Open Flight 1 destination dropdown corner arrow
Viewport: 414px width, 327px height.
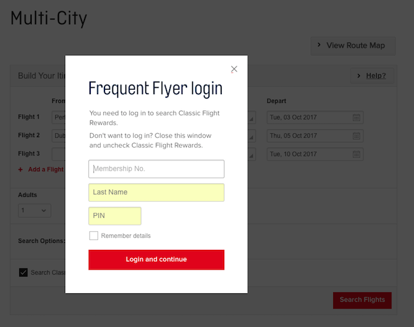[251, 120]
